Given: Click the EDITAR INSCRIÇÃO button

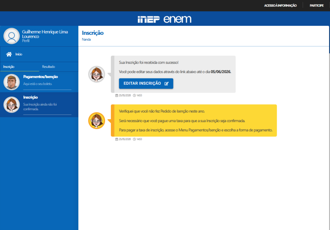Looking at the screenshot, I should pos(146,83).
